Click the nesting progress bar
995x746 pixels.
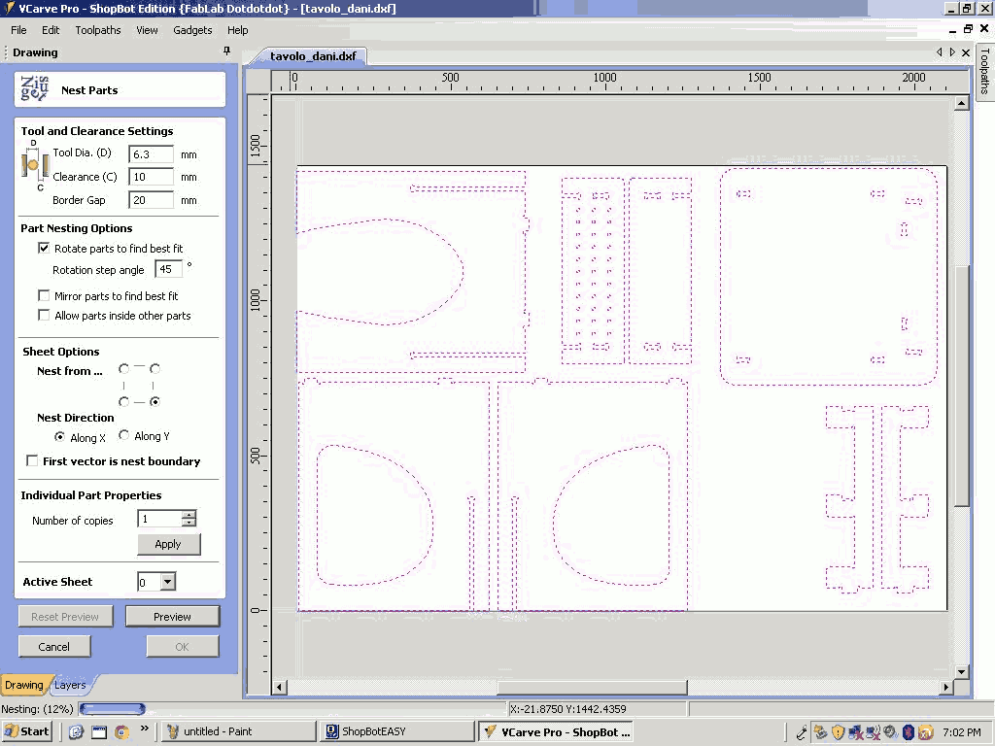pos(113,708)
